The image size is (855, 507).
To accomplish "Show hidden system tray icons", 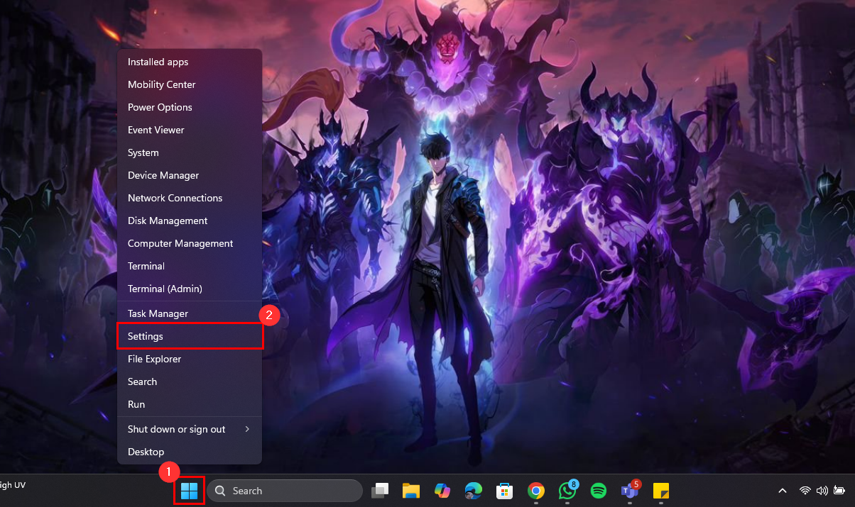I will click(783, 491).
